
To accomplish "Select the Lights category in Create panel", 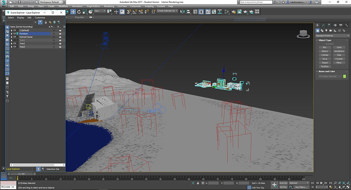I will pos(326,31).
